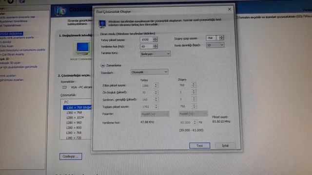Screen dimensions: 312x175
Task: Open the Renk derinliği (bpp) dropdown
Action: [x=215, y=45]
